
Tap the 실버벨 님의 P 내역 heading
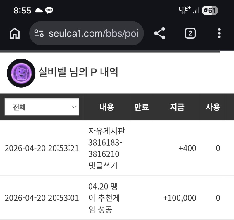(x=78, y=72)
